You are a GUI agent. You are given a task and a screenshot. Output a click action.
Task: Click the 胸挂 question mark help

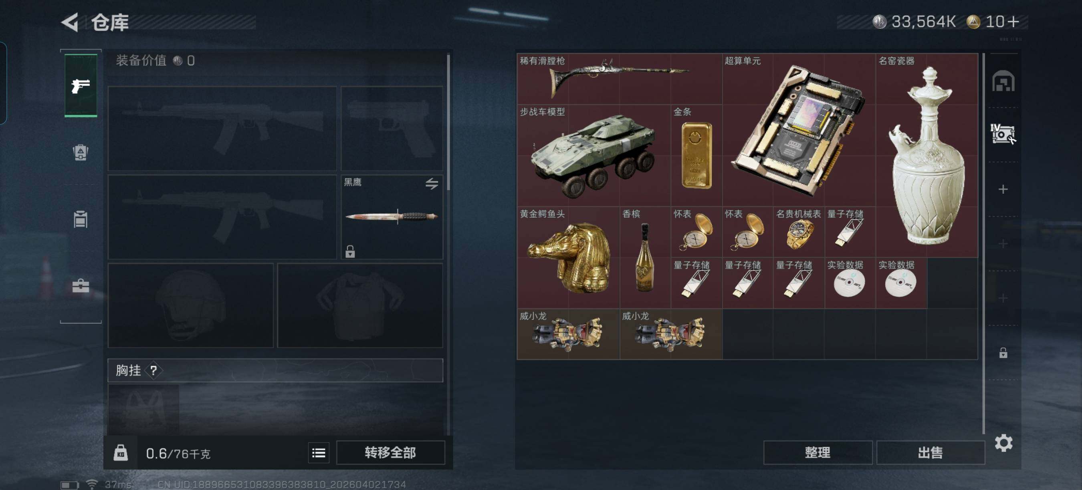pyautogui.click(x=153, y=370)
